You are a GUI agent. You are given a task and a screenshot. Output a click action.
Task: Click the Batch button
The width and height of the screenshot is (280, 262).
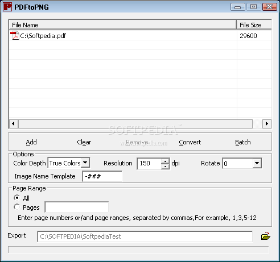(243, 142)
